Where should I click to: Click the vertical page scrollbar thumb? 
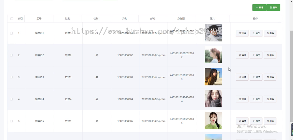[x=291, y=76]
